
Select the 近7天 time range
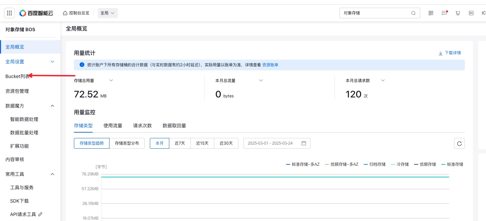(180, 143)
